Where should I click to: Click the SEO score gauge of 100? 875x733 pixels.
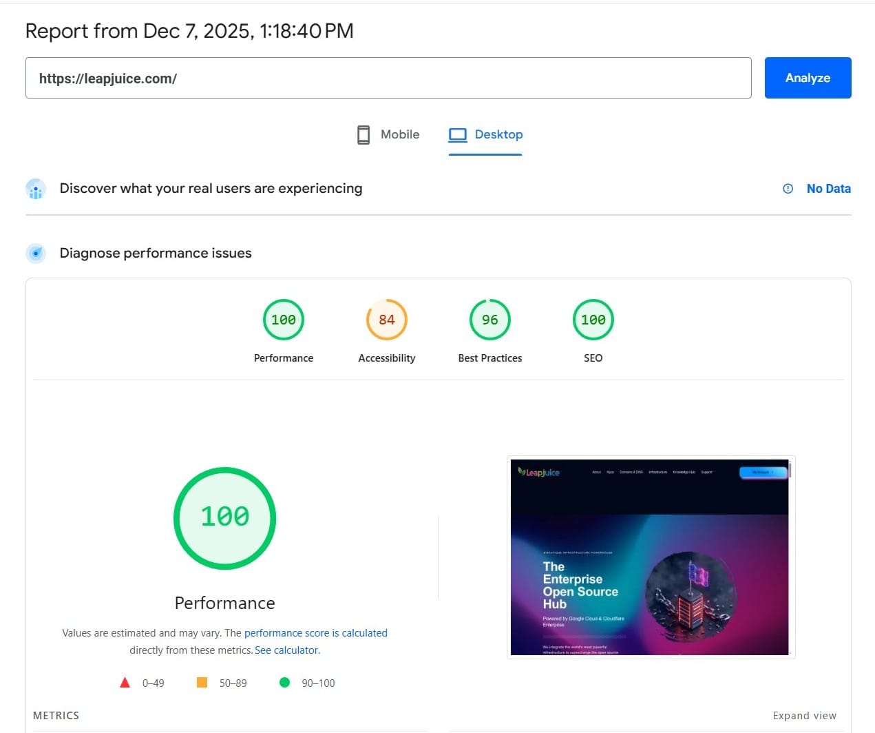[593, 319]
